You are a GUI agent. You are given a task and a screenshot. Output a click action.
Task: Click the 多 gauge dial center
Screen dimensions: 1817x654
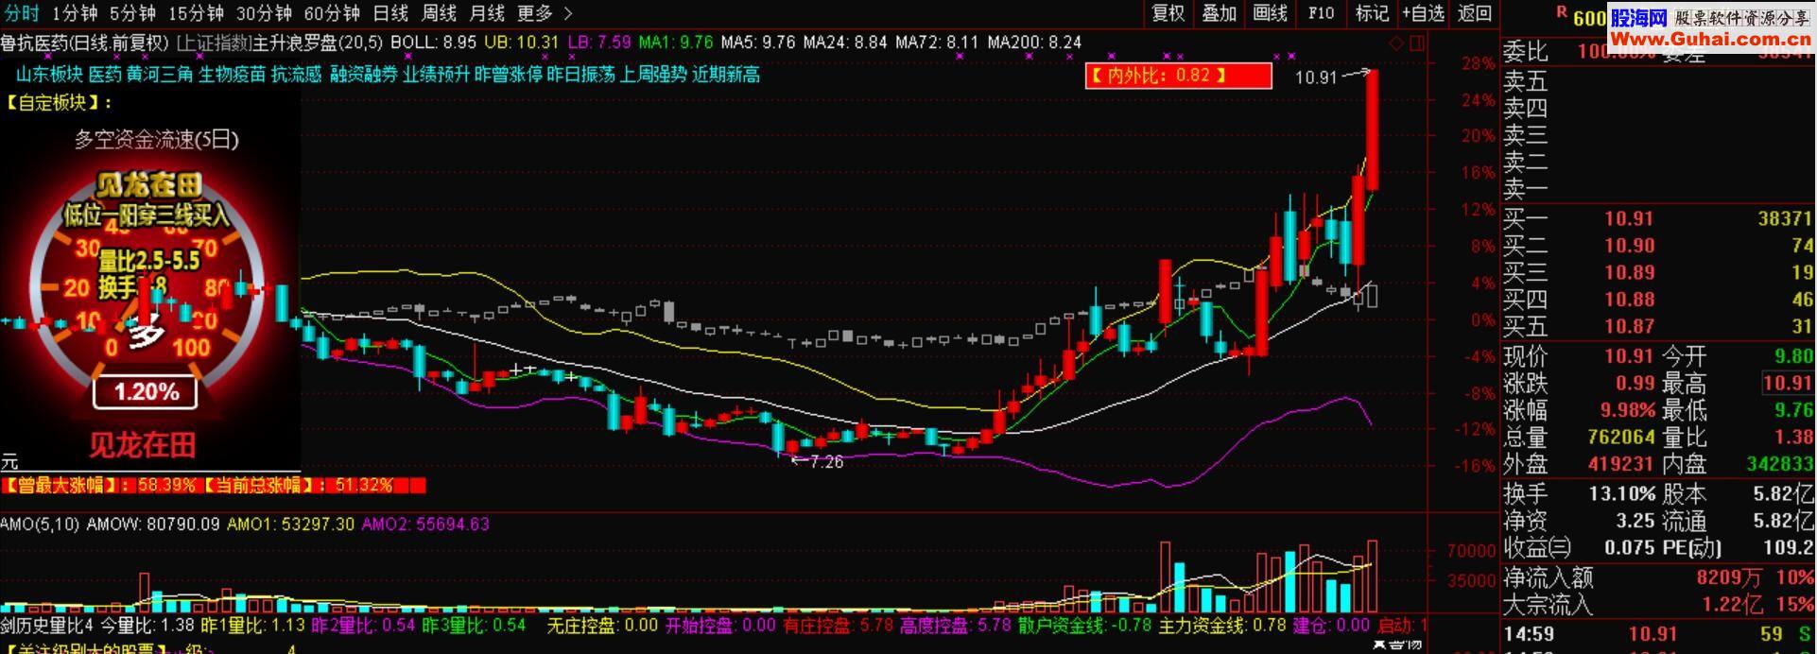(x=146, y=333)
